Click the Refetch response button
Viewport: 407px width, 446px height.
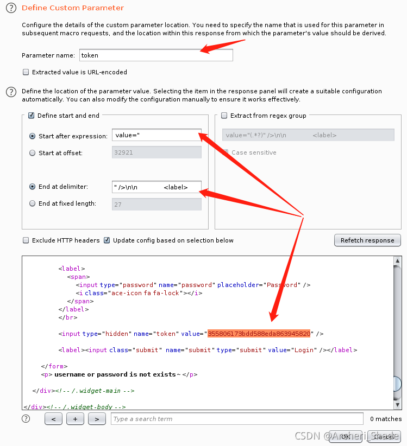(x=367, y=240)
